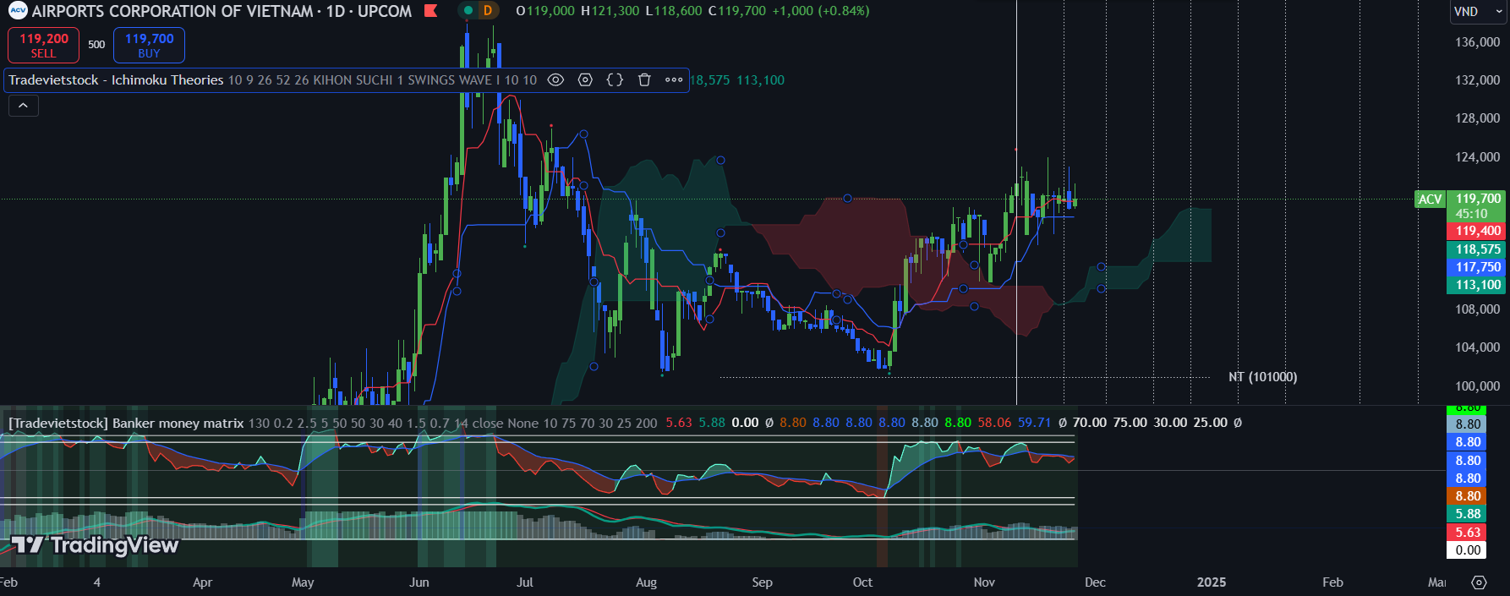Click the Aug label on time axis
This screenshot has width=1510, height=596.
(646, 582)
